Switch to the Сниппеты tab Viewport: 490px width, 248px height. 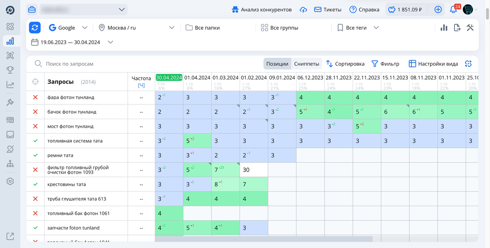point(307,64)
